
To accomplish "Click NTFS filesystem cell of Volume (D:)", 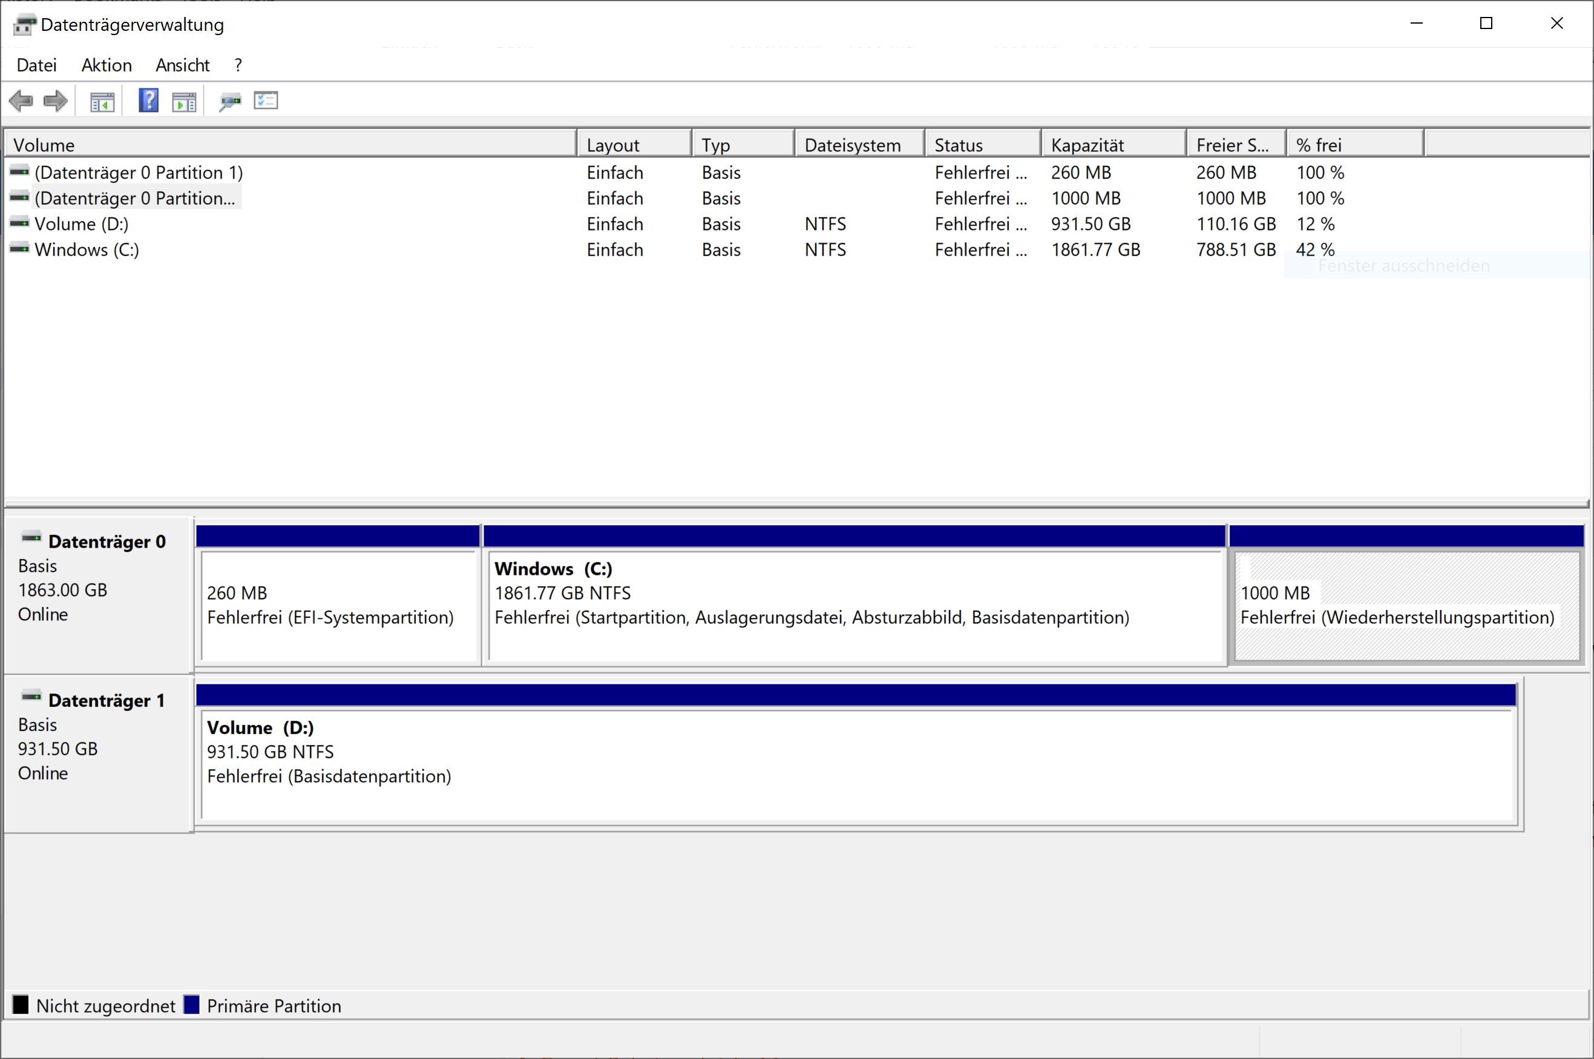I will tap(825, 223).
